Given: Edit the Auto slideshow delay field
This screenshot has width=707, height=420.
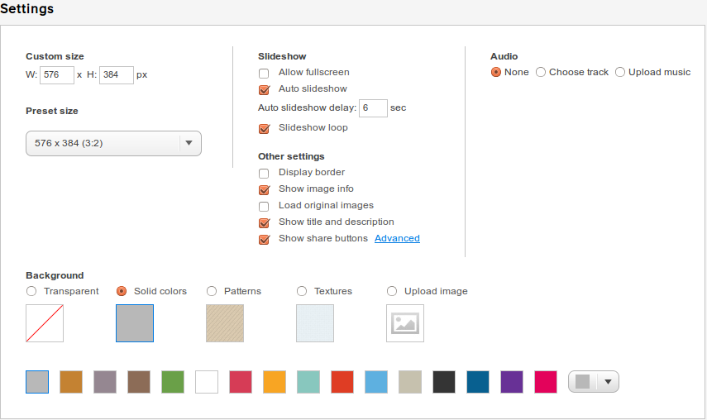Looking at the screenshot, I should tap(373, 108).
